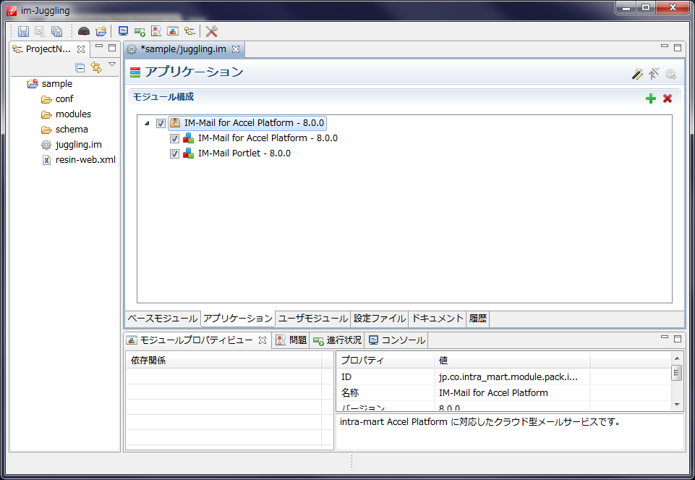Screen dimensions: 695x480
Task: Select the 名称 property row
Action: coord(504,392)
